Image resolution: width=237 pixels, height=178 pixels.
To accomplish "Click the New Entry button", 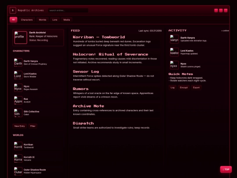I will point(20,126).
